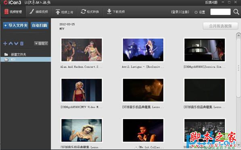Open the 视频上传 tab
The height and width of the screenshot is (150, 241).
click(64, 12)
